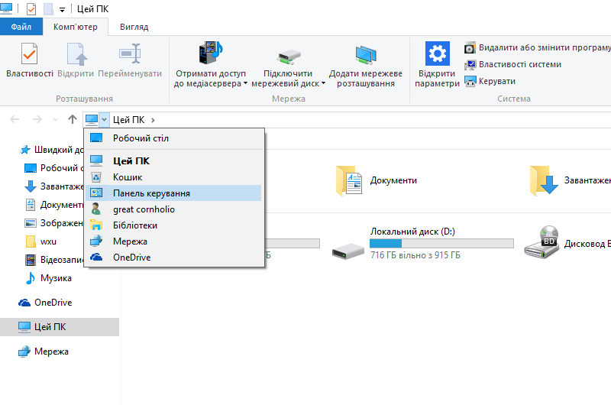Open Відкрити параметри gear icon
This screenshot has width=611, height=405.
tap(437, 53)
